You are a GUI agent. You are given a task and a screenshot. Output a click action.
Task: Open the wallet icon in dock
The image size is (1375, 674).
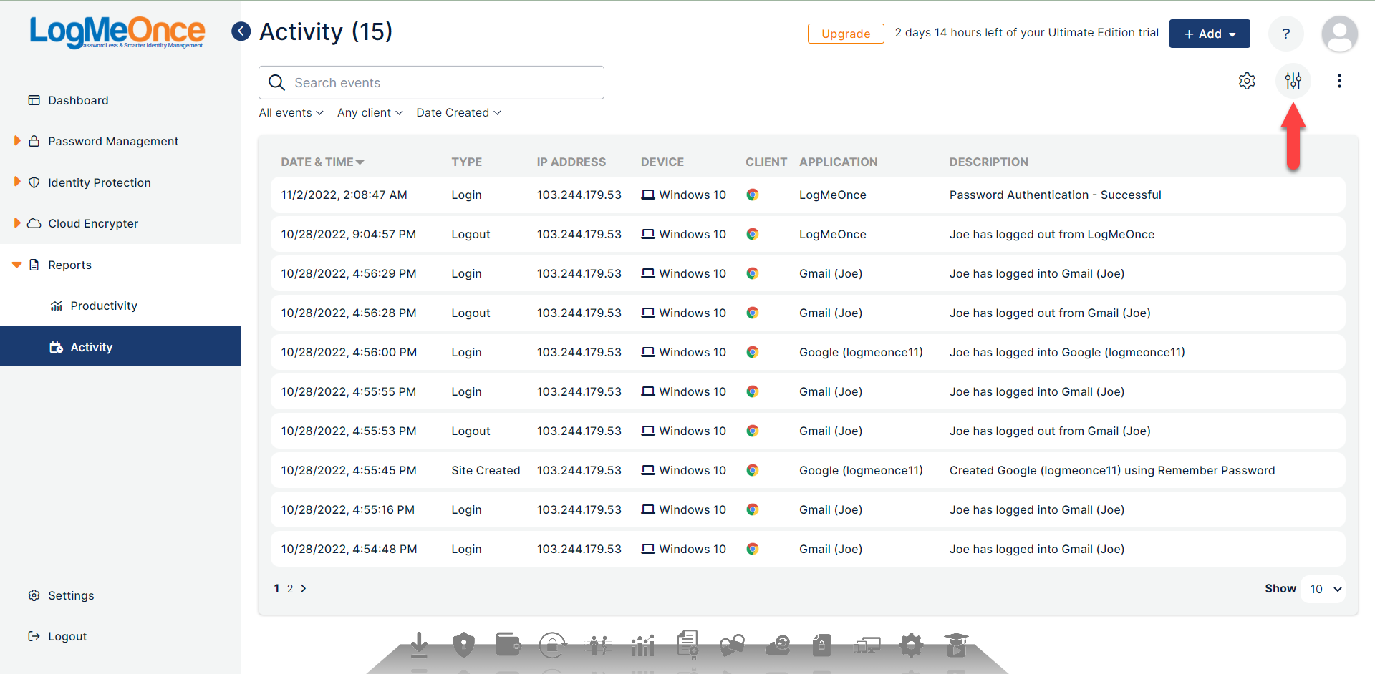pos(508,645)
